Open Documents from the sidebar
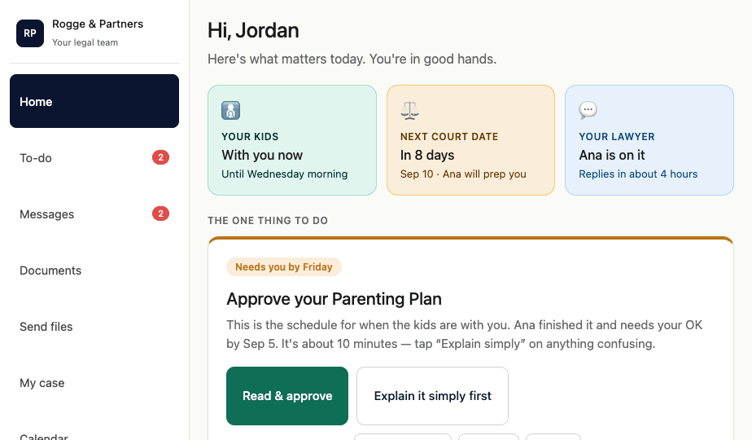Image resolution: width=752 pixels, height=440 pixels. [94, 270]
